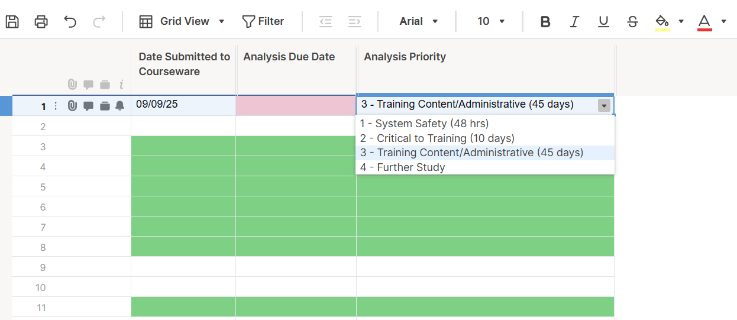
Task: Open the font size 10 dropdown
Action: pyautogui.click(x=491, y=21)
